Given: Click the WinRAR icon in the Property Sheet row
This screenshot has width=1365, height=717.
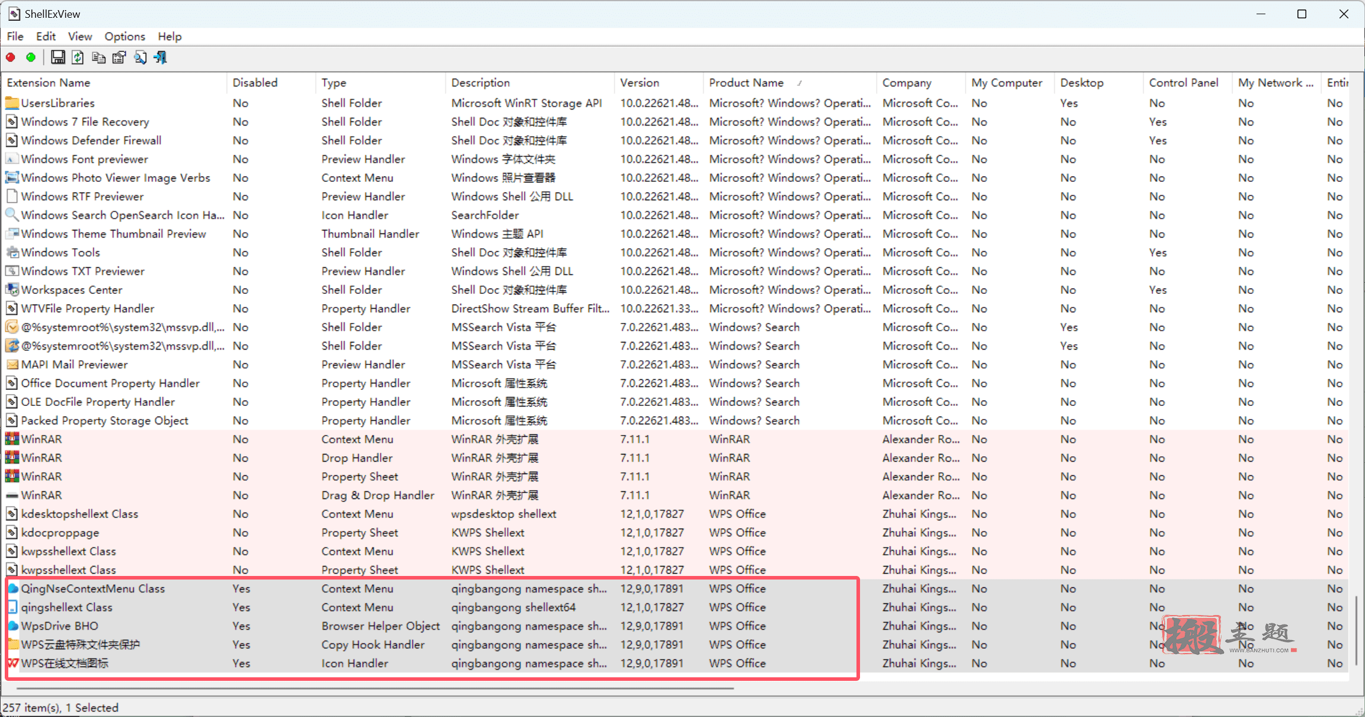Looking at the screenshot, I should [x=12, y=476].
